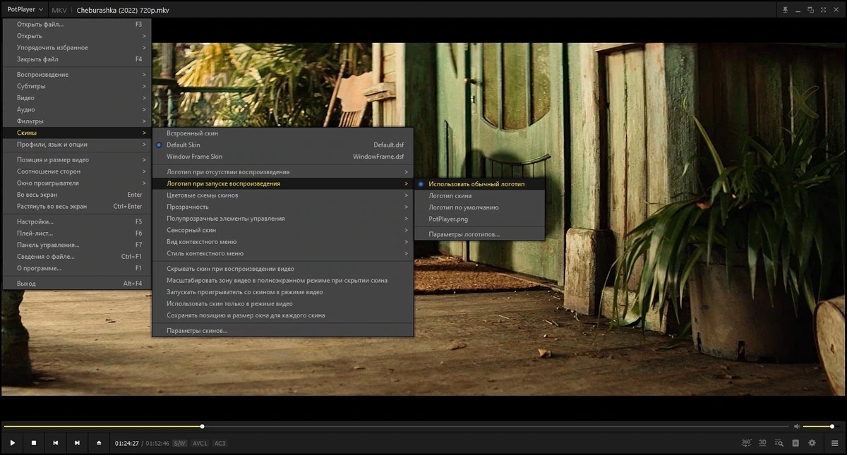Image resolution: width=847 pixels, height=455 pixels.
Task: Open 'Параметры логотипов...' settings
Action: [479, 234]
